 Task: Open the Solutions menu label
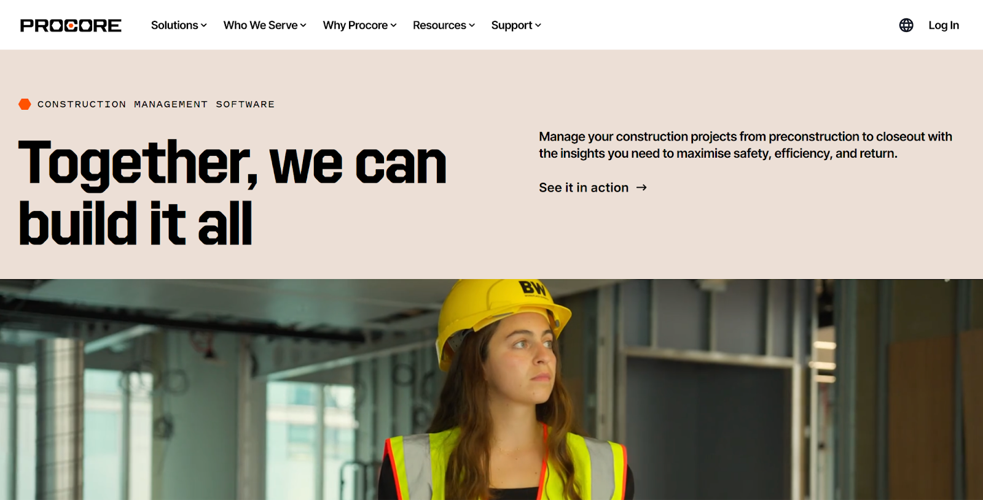click(174, 25)
